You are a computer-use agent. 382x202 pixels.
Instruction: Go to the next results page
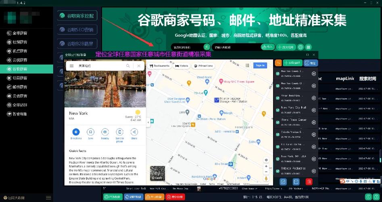pyautogui.click(x=376, y=197)
